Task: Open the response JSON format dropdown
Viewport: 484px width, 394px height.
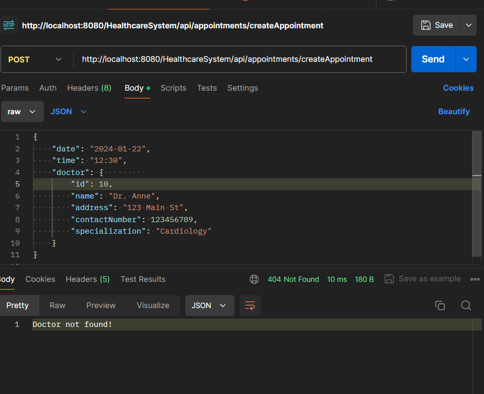Action: coord(209,305)
